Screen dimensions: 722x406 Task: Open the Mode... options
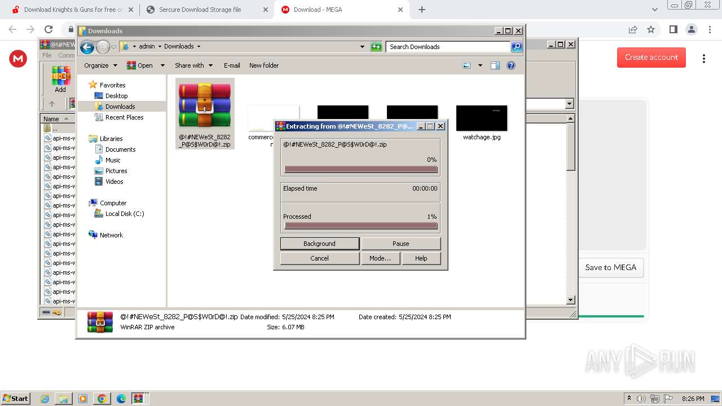(x=380, y=258)
